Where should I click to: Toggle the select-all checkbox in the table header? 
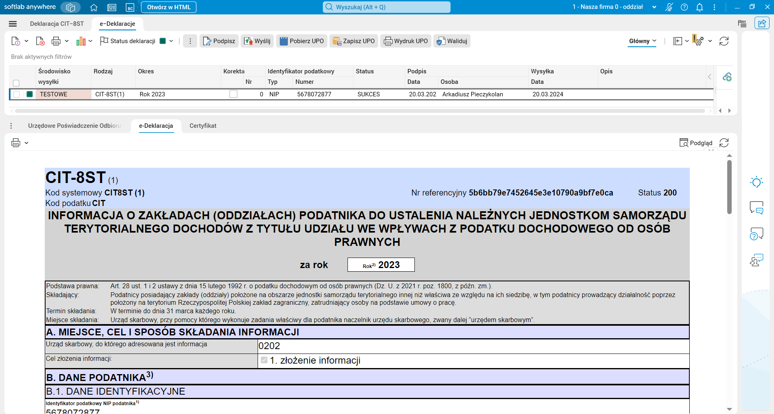click(16, 83)
